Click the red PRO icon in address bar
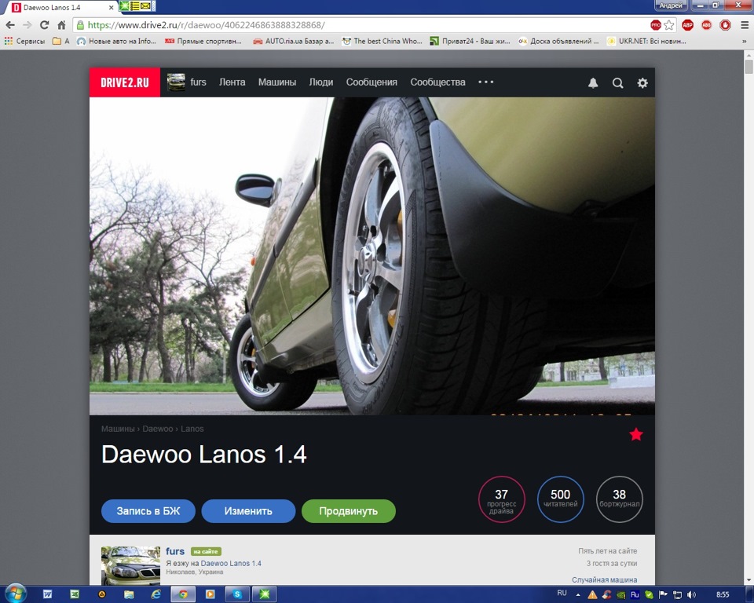Viewport: 754px width, 603px height. [x=655, y=25]
